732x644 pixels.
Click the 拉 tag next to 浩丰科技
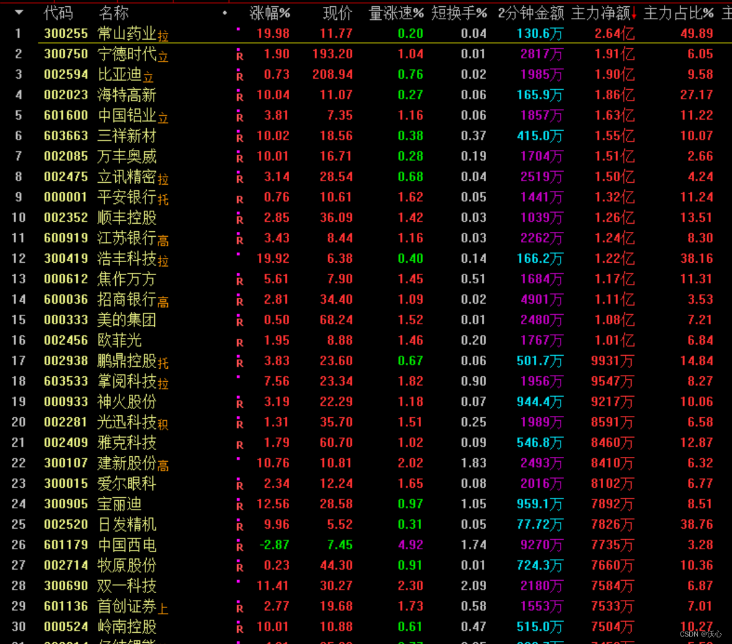click(163, 261)
